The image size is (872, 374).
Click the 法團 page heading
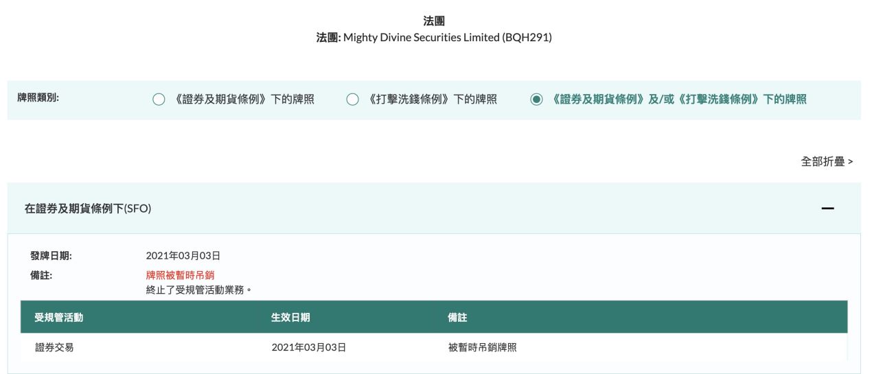point(434,21)
